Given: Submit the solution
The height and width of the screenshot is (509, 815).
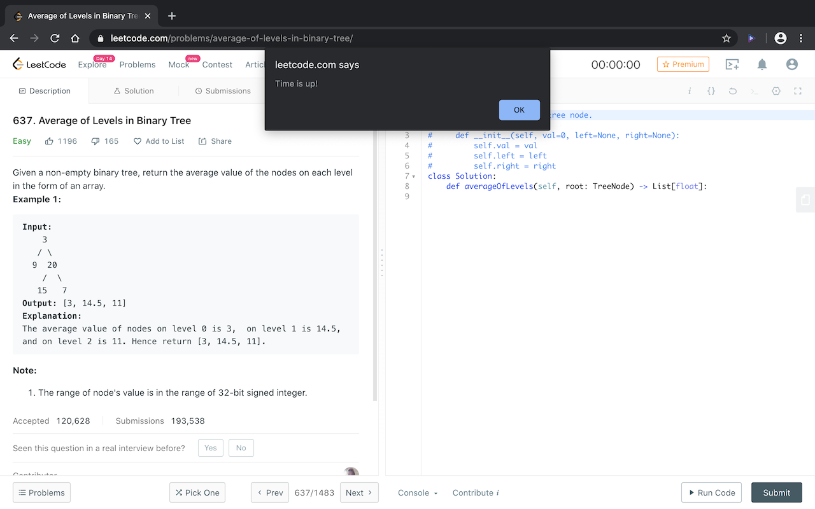Looking at the screenshot, I should [777, 492].
